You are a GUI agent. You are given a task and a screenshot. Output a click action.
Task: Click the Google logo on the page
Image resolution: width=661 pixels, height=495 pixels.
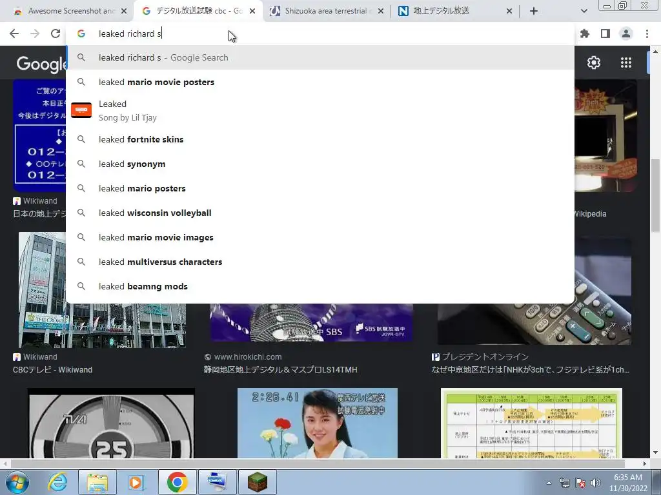[x=41, y=64]
